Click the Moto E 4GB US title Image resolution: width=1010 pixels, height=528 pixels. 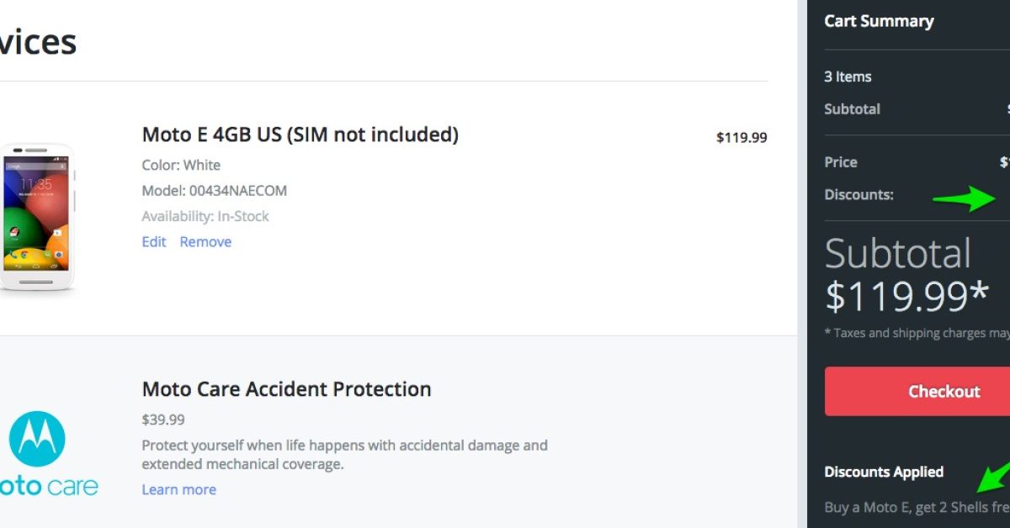pos(300,135)
